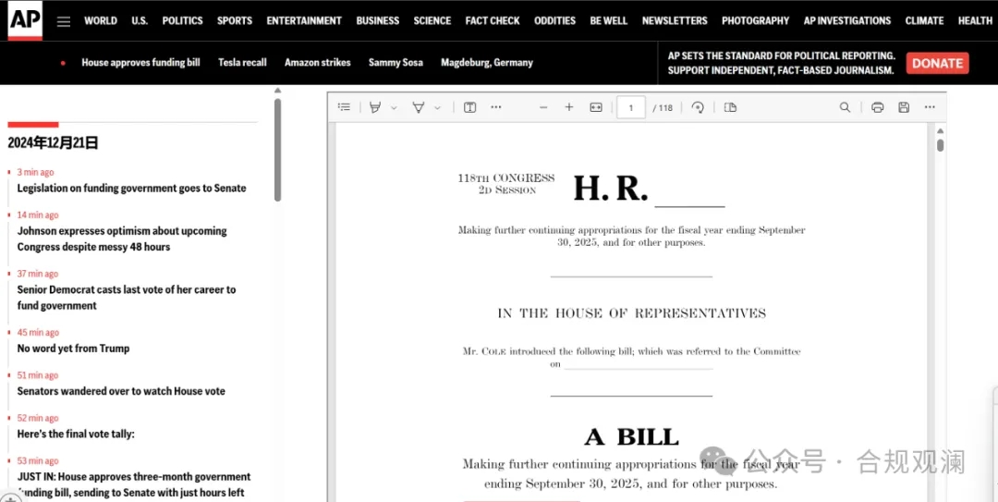Open more PDF annotation tools ellipsis

(496, 107)
